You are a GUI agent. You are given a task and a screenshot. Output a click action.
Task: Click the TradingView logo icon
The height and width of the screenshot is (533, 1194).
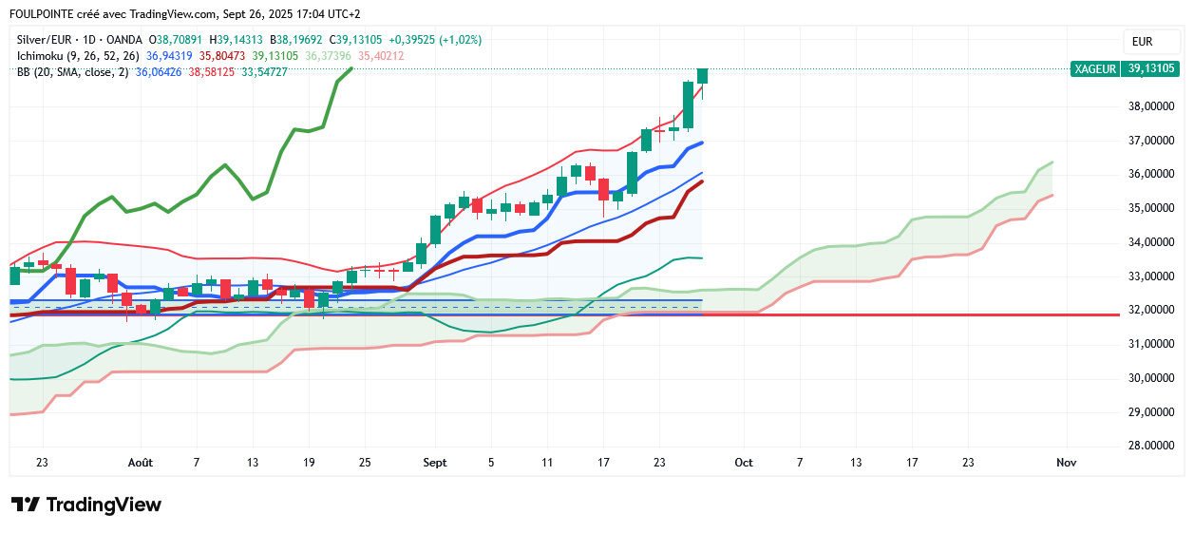tap(26, 504)
